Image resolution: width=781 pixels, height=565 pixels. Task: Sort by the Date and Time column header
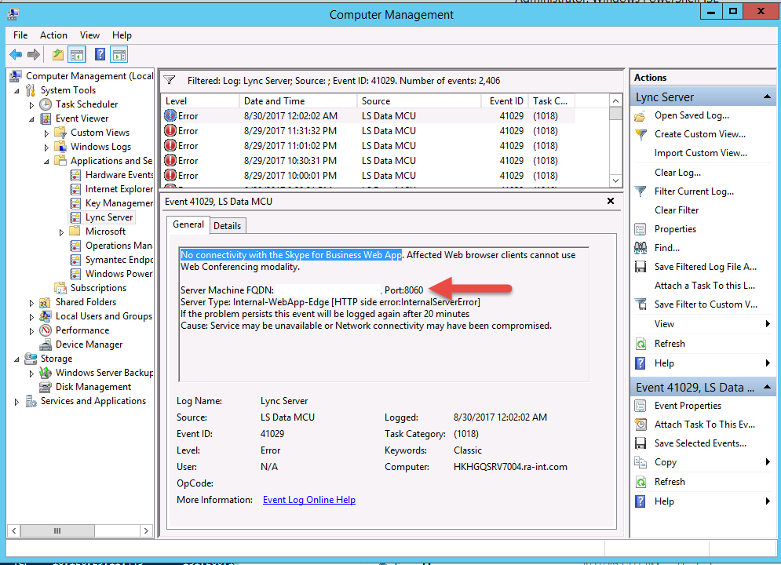tap(297, 101)
